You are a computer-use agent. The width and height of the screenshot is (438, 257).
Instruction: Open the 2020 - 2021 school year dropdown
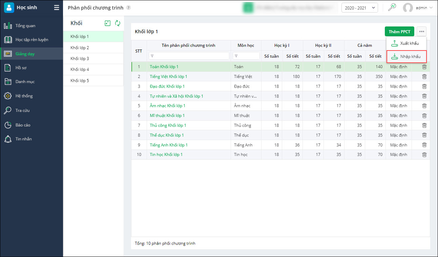click(360, 8)
